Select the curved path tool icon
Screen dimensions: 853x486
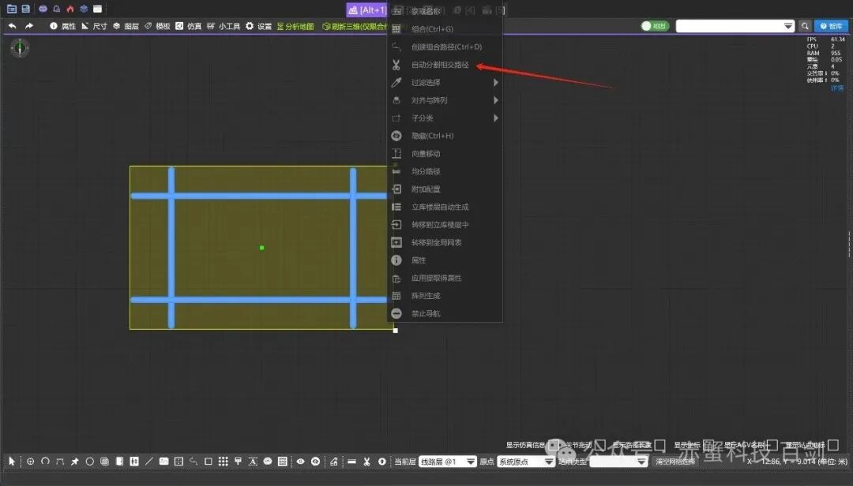point(194,462)
